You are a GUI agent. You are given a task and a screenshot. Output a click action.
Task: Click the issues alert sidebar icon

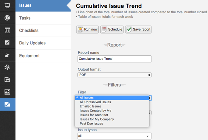point(7,18)
